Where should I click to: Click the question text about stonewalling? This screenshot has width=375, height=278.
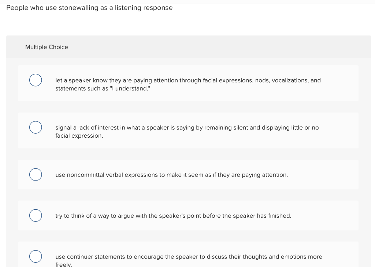tap(89, 8)
